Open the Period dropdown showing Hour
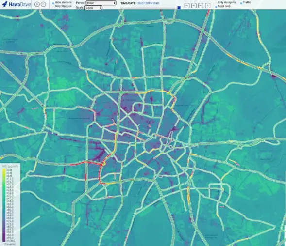This screenshot has width=286, height=246. point(101,3)
